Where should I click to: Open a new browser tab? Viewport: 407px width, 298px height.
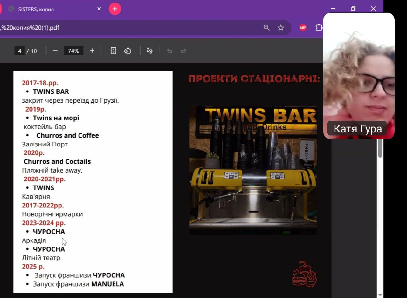pyautogui.click(x=115, y=9)
